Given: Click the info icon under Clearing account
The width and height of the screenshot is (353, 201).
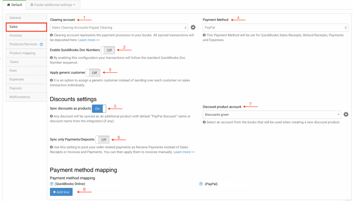Looking at the screenshot, I should (x=51, y=35).
